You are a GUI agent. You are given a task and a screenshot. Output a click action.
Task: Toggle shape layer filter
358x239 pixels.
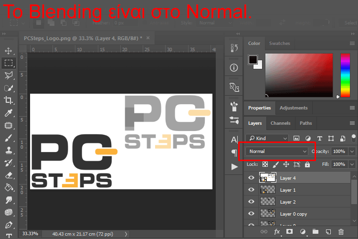point(331,138)
